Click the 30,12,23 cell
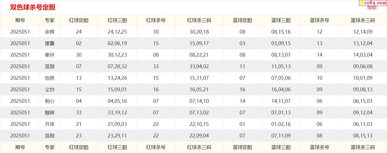The image size is (387, 153). point(117,55)
